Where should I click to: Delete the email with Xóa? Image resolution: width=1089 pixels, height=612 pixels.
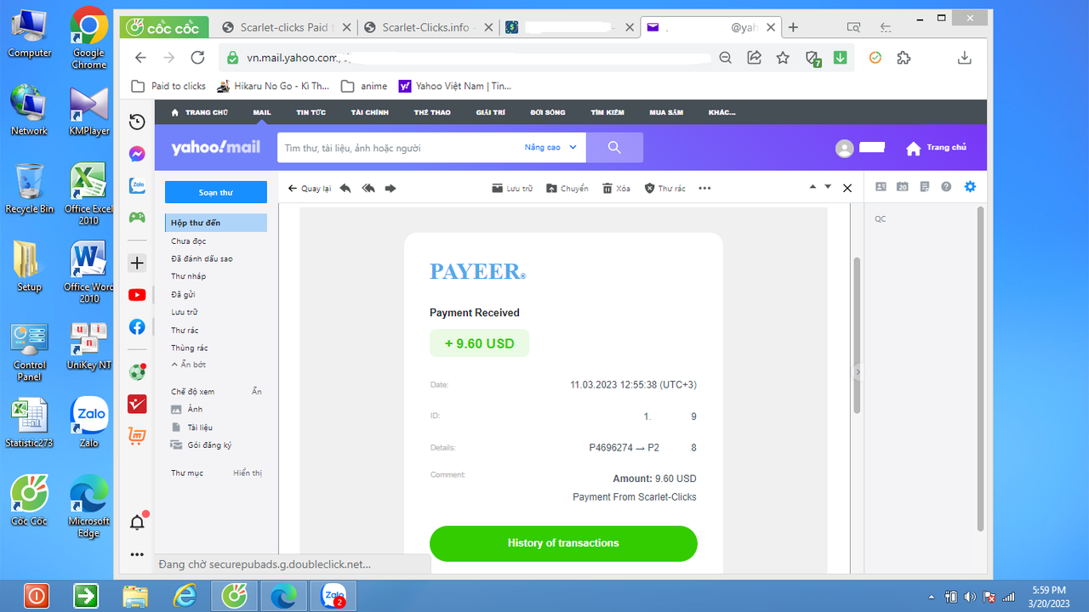tap(617, 189)
